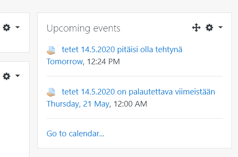Viewport: 238px width, 157px height.
Task: Open 'tetet 14.5.2020 pitäisi olla tehtynä' event
Action: pyautogui.click(x=122, y=50)
